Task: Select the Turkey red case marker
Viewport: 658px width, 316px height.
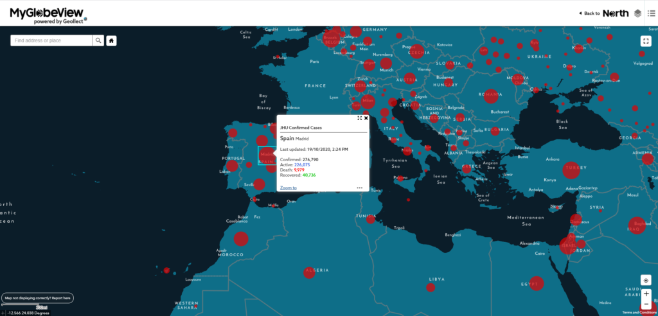Action: coord(571,170)
